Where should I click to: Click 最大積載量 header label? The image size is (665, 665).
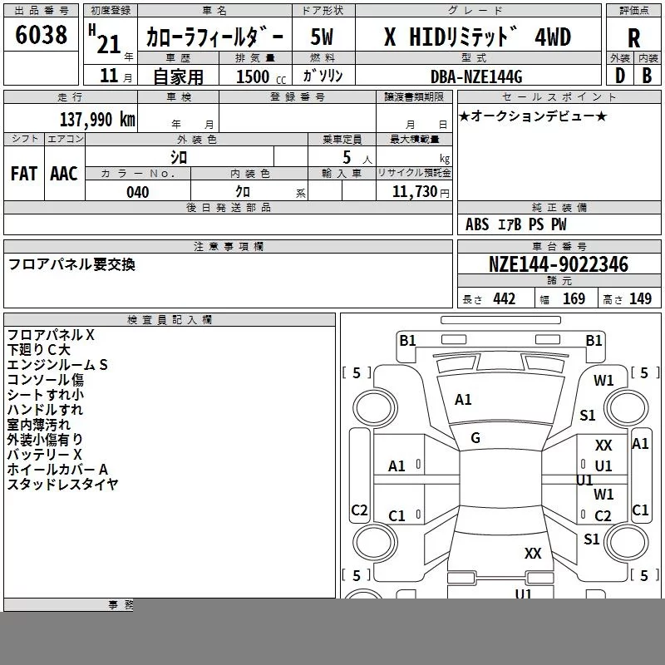[x=414, y=140]
